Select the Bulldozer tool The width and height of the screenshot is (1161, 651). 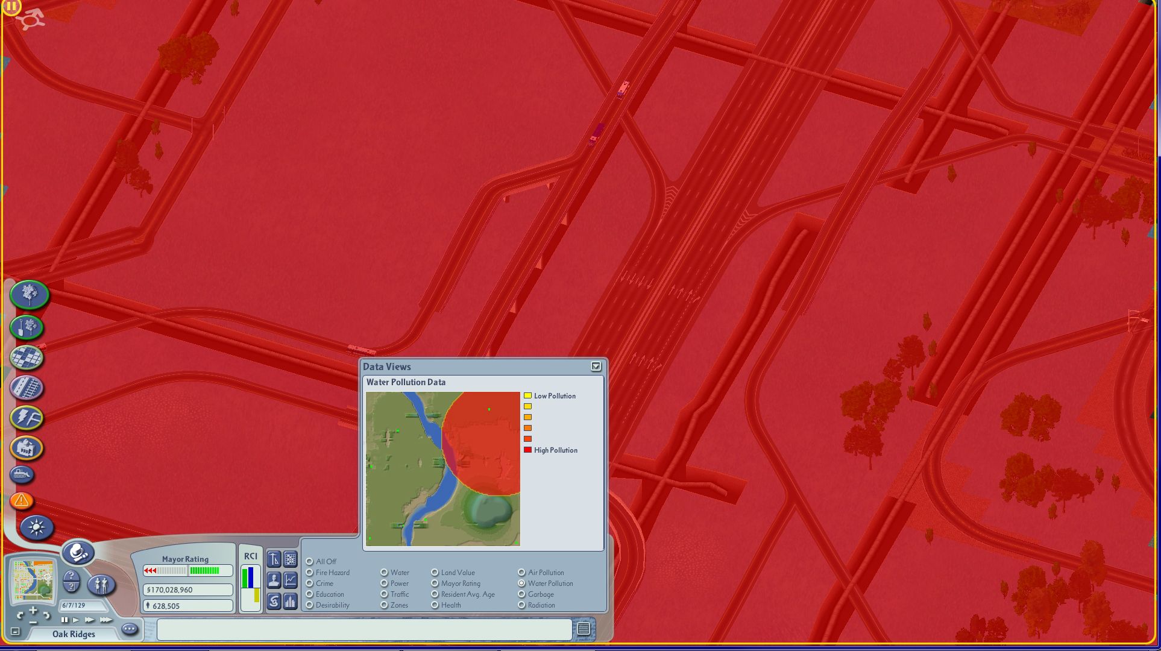[x=22, y=474]
